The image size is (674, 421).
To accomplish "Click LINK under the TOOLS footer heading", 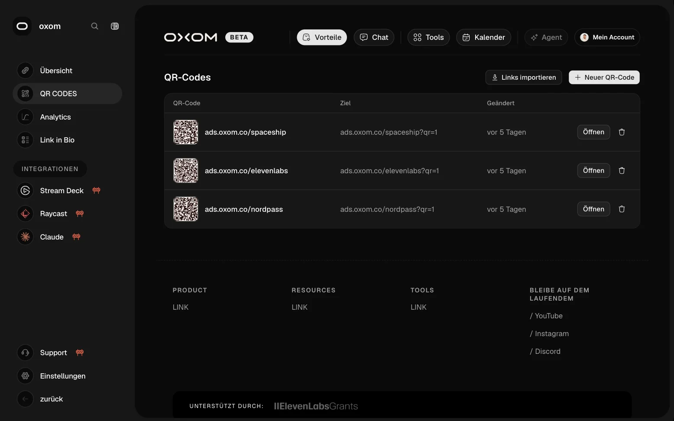I will [418, 307].
